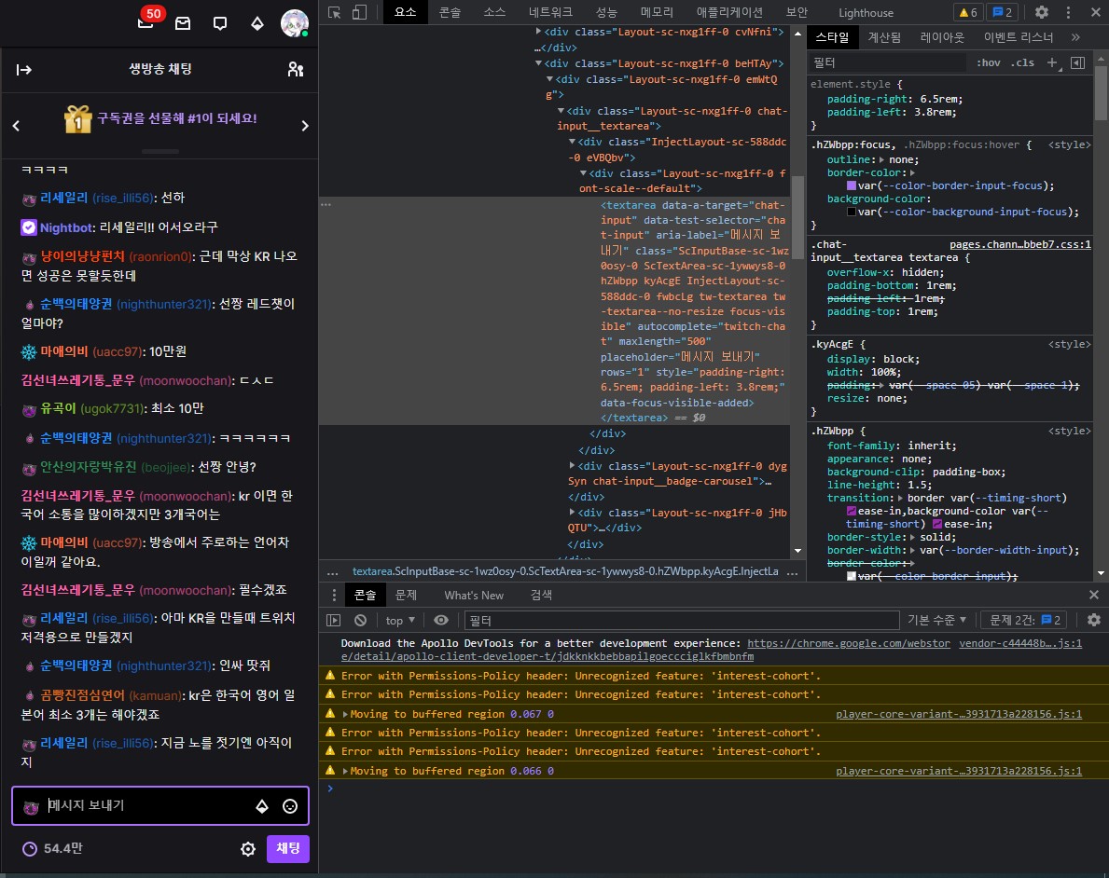
Task: Click the bits cheer icon beside chat input
Action: [260, 805]
